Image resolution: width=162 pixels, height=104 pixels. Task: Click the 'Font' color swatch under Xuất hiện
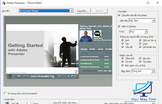(x=29, y=103)
